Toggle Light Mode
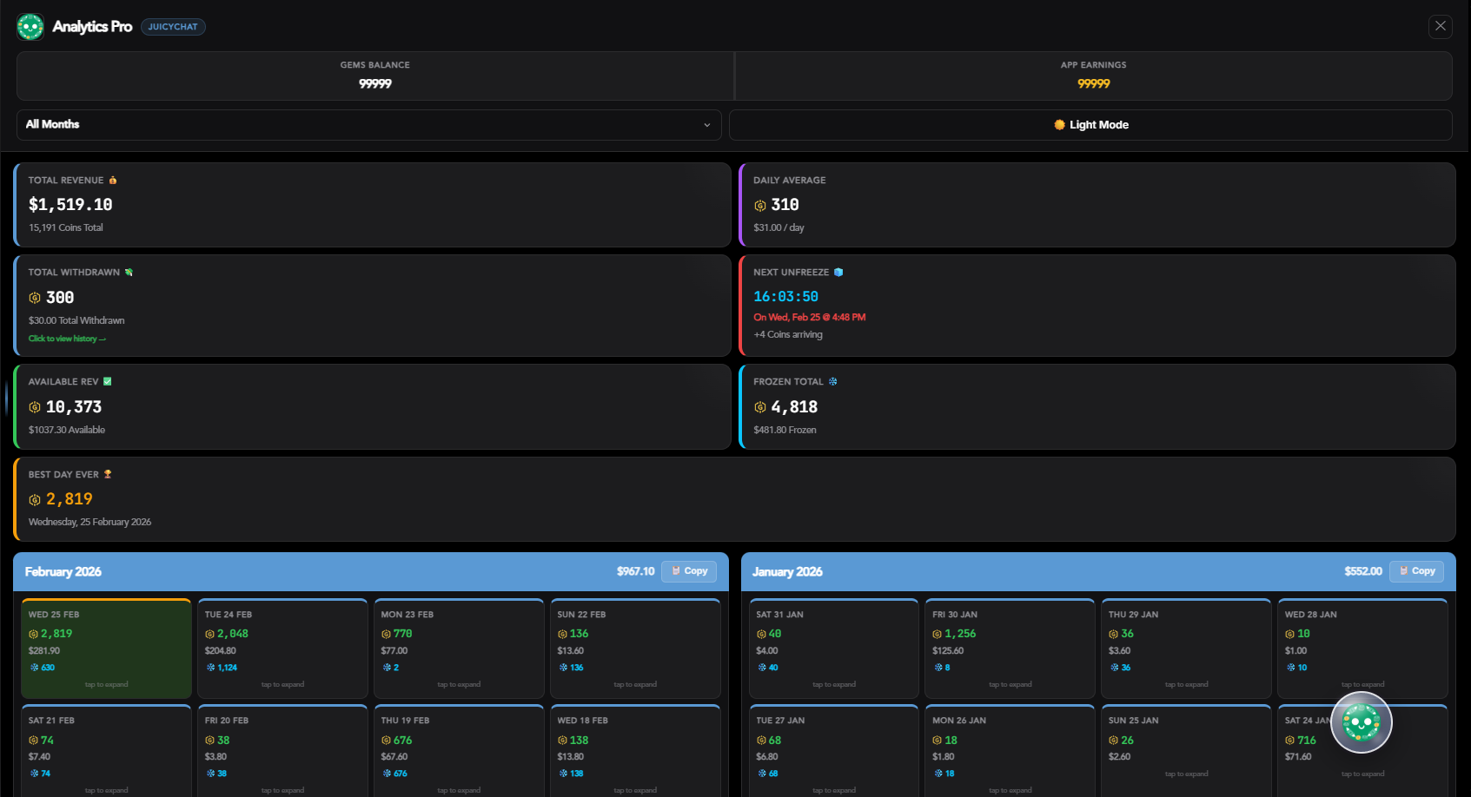The height and width of the screenshot is (797, 1471). [x=1090, y=125]
